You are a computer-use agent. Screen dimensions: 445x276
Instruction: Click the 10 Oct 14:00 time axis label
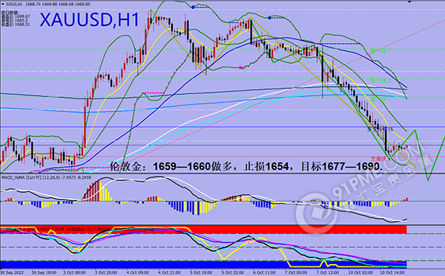coord(392,272)
